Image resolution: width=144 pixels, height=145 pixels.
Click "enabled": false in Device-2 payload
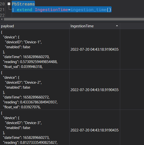18,87
